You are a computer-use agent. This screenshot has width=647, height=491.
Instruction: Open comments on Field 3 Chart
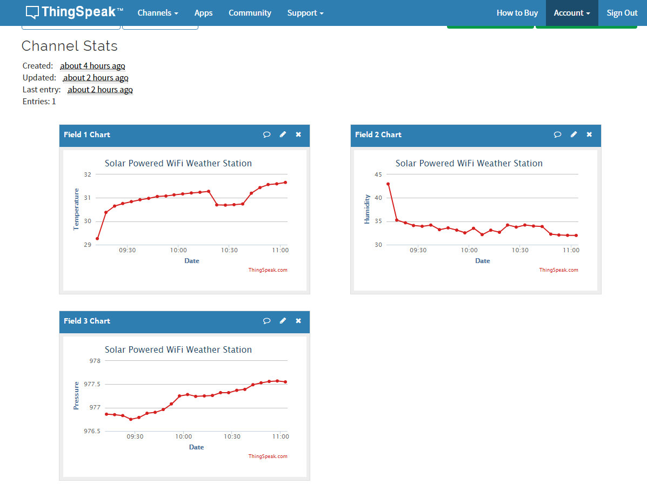click(266, 321)
